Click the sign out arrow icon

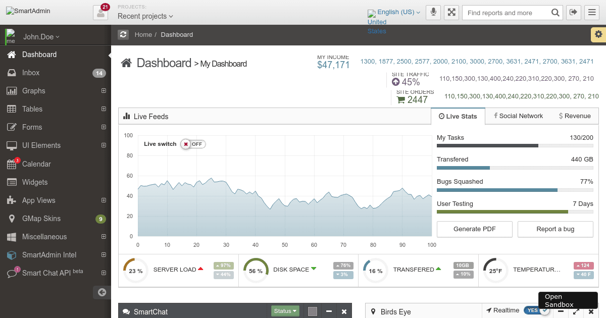[x=573, y=13]
